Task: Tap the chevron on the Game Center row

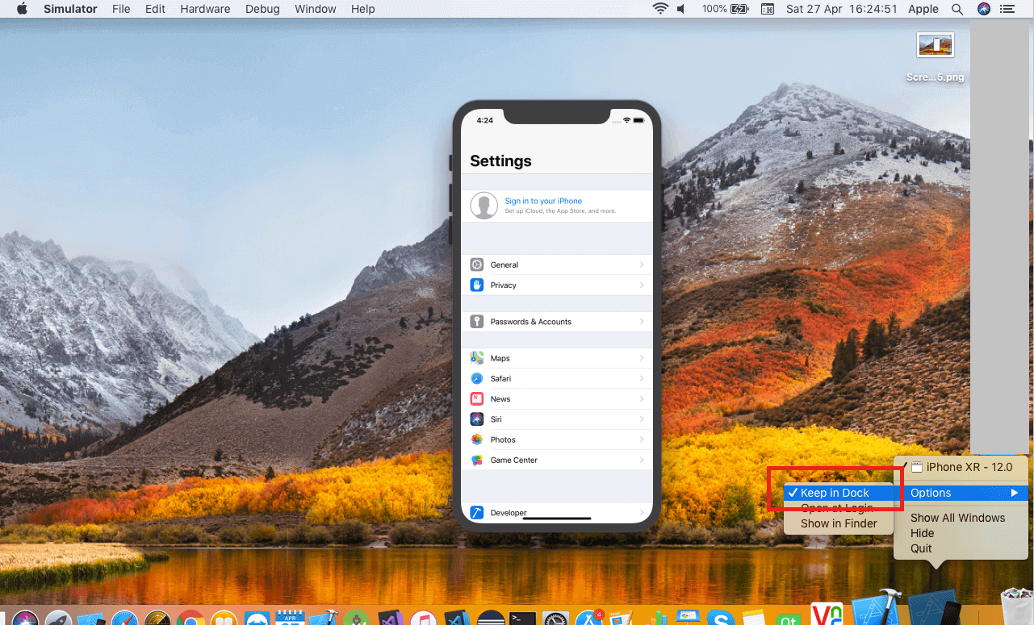Action: pos(642,460)
